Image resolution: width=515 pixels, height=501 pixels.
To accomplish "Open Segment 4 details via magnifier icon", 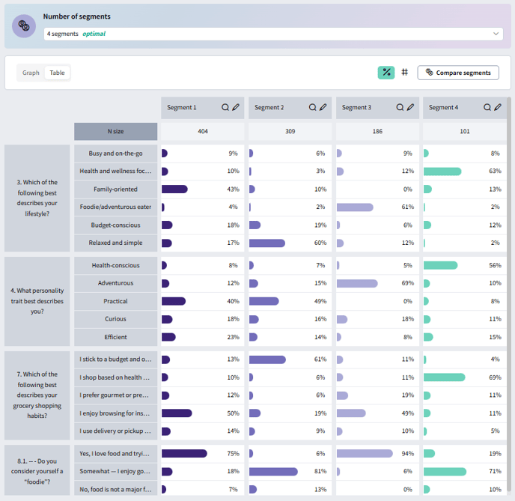I will tap(487, 108).
